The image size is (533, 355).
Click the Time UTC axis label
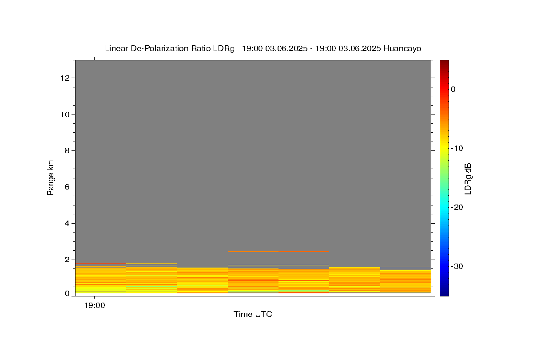point(253,314)
